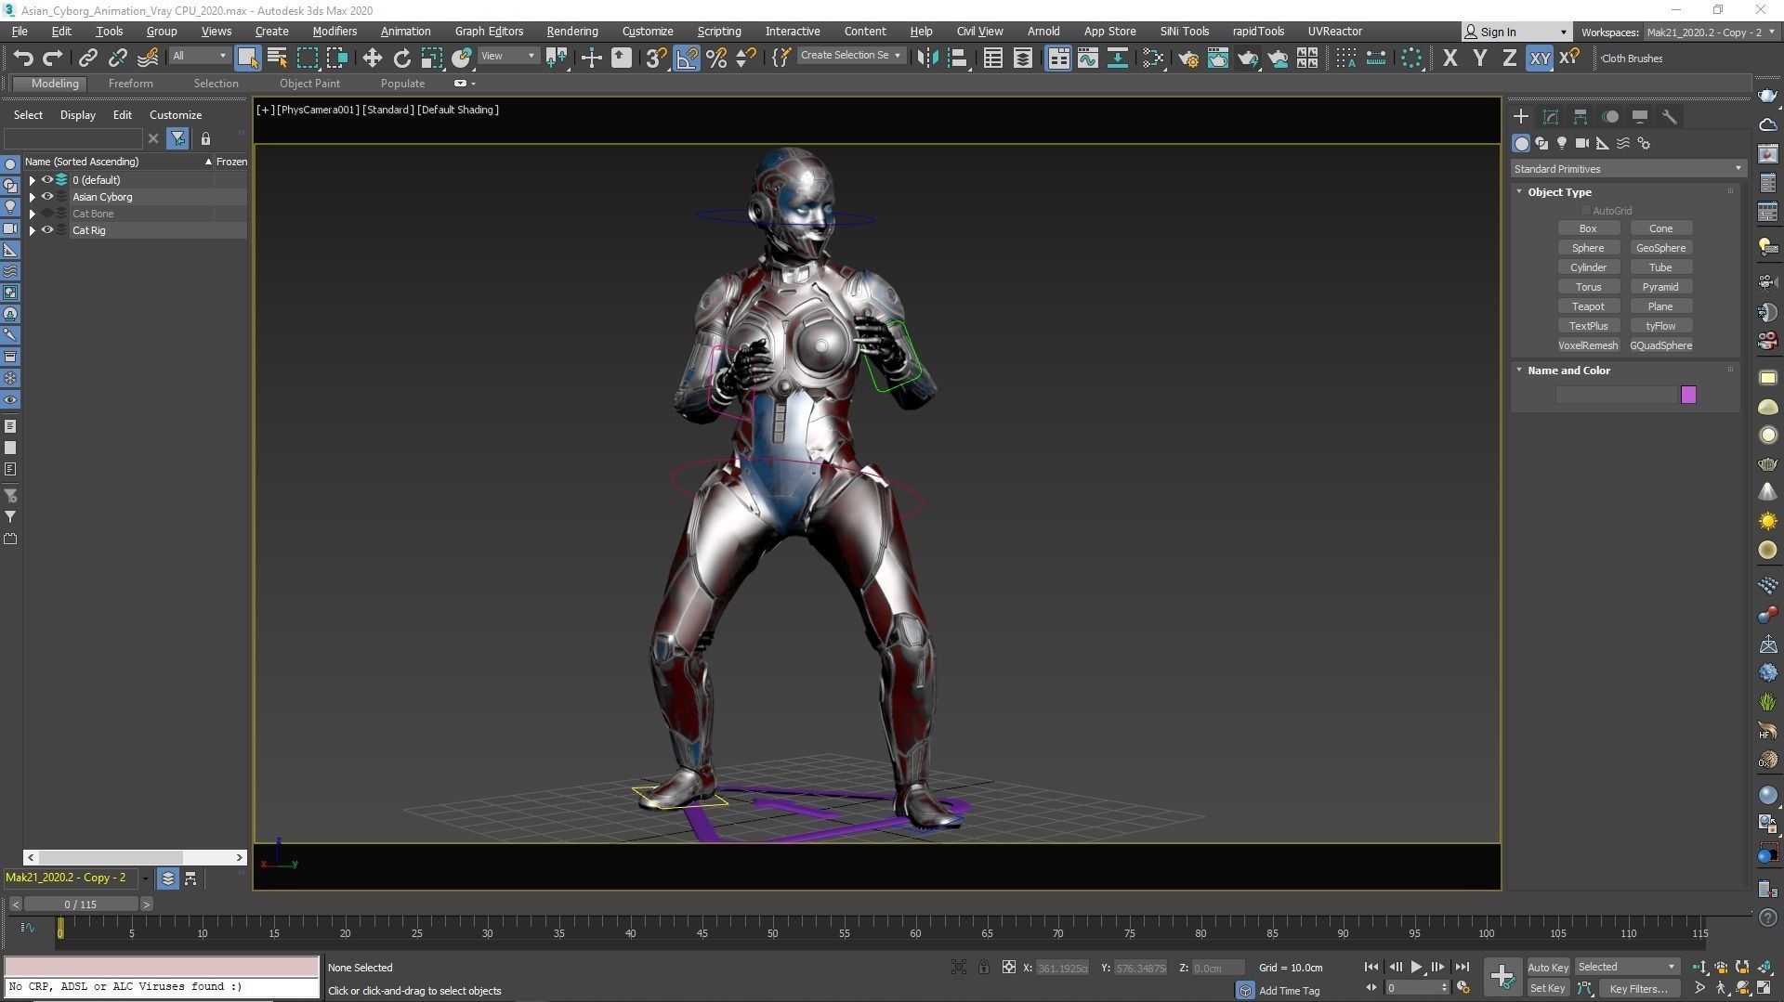Image resolution: width=1784 pixels, height=1002 pixels.
Task: Open the Utilities wrench panel tab
Action: pyautogui.click(x=1670, y=117)
